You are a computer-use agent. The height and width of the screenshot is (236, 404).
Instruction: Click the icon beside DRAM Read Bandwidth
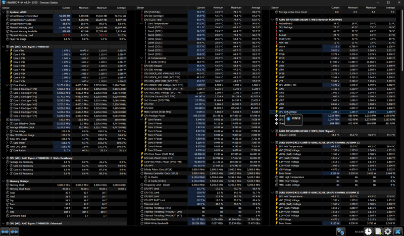pos(142,219)
